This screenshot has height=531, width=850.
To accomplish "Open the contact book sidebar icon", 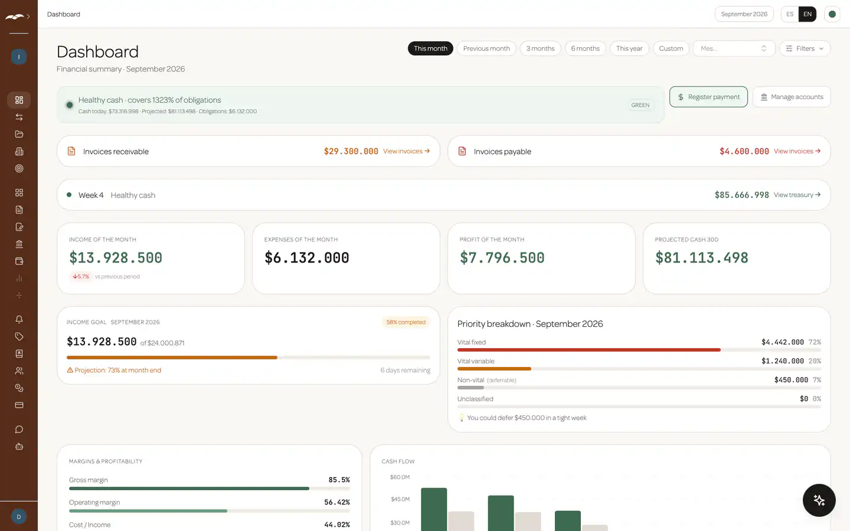I will coord(19,353).
